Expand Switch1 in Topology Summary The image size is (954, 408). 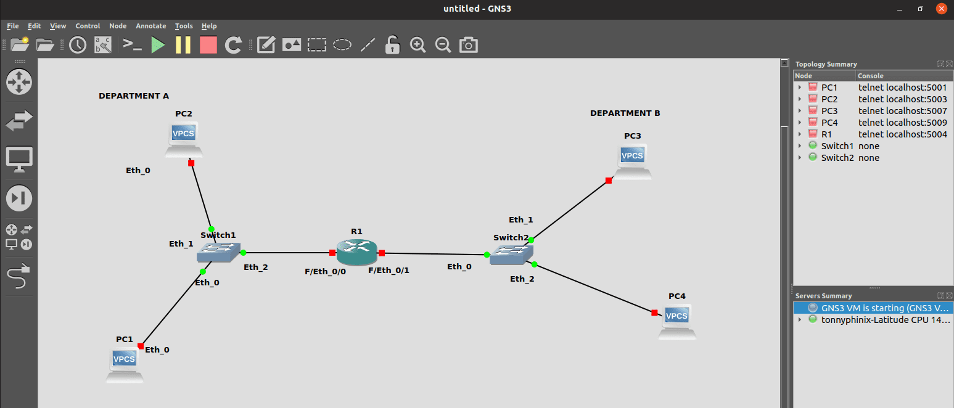(800, 146)
